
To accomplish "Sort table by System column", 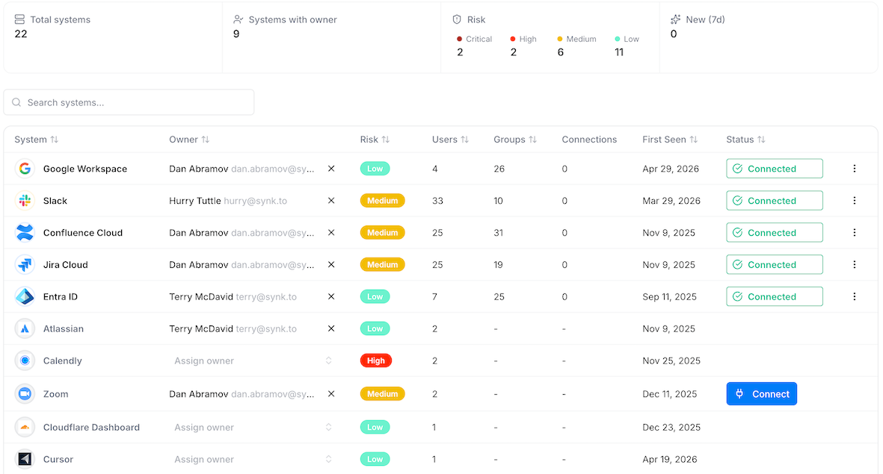I will (x=36, y=140).
